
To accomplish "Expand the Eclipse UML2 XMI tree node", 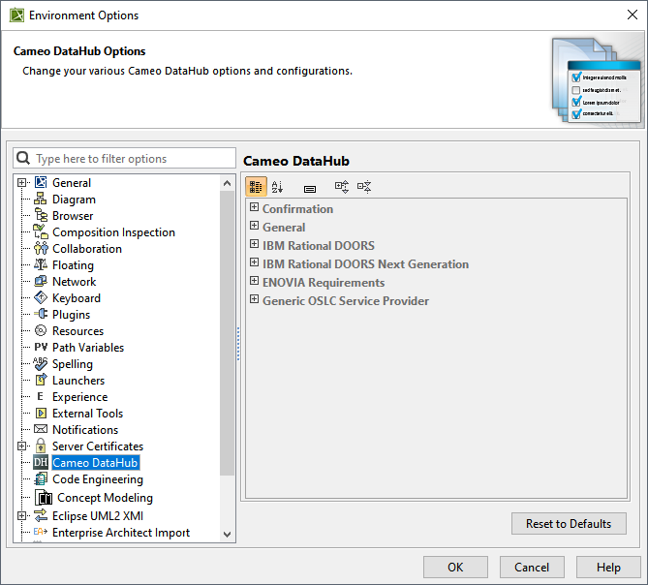I will pos(21,516).
